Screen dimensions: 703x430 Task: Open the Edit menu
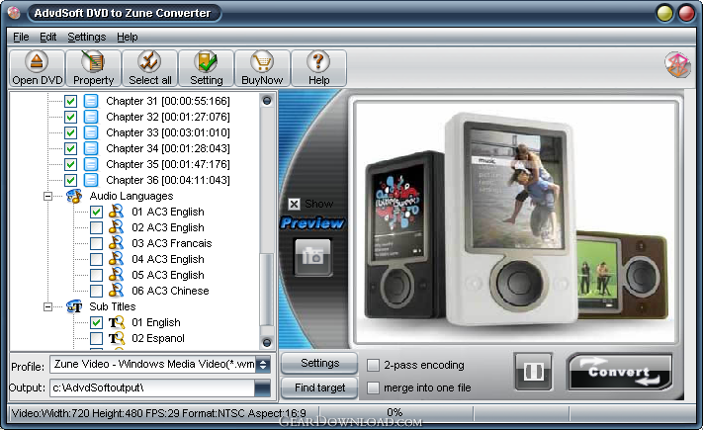(48, 37)
